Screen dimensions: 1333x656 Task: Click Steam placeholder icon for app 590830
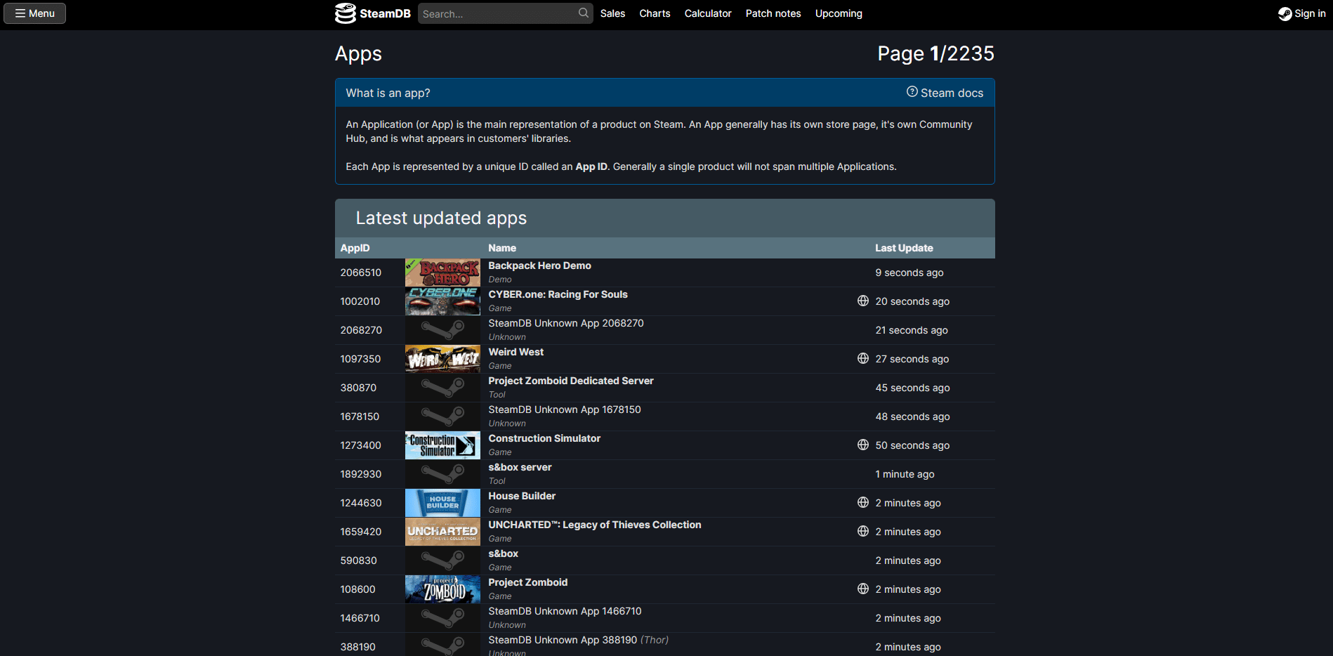pos(442,560)
